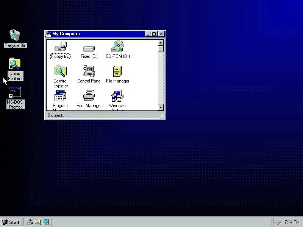303x227 pixels.
Task: Click the 7:14 PM taskbar clock
Action: [292, 222]
